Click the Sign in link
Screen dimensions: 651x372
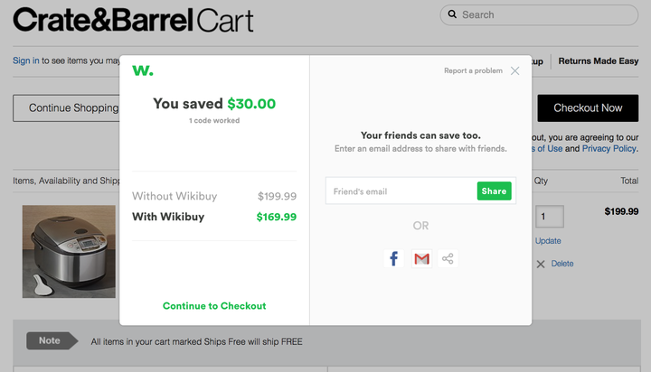pos(25,60)
